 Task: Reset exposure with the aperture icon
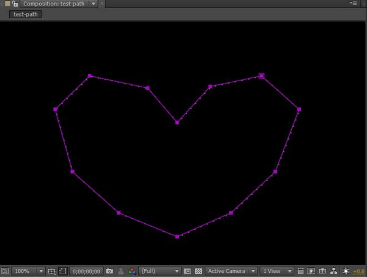[346, 271]
